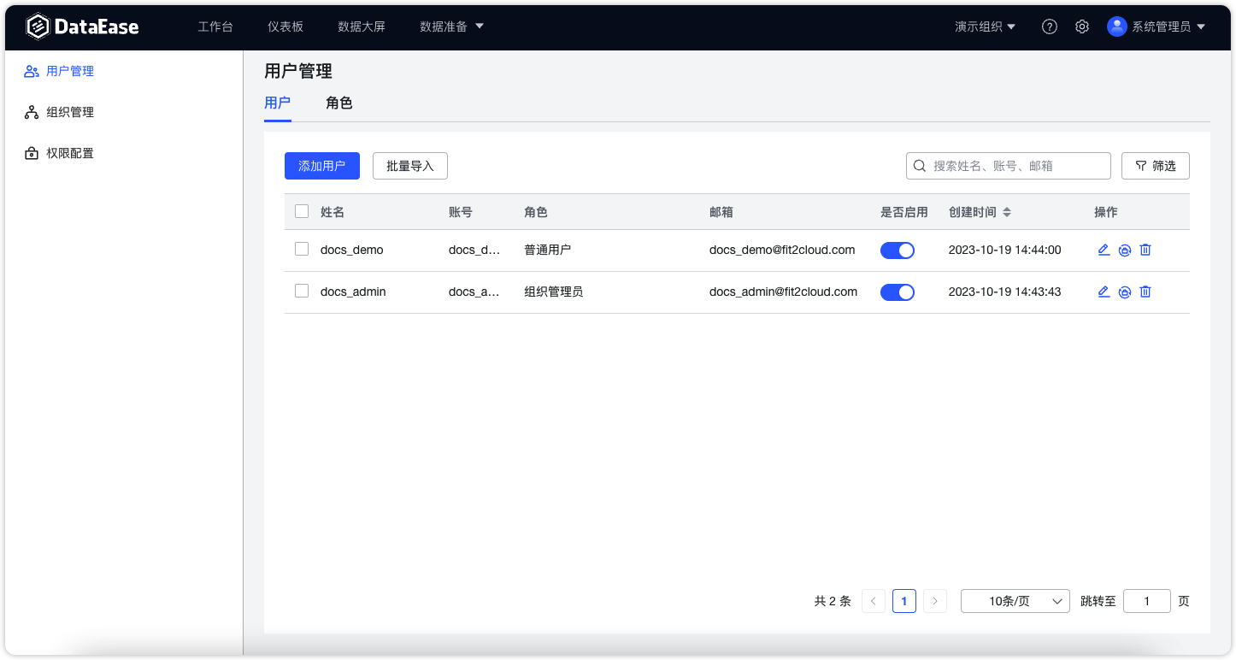Open 用户管理 in the sidebar

coord(70,71)
